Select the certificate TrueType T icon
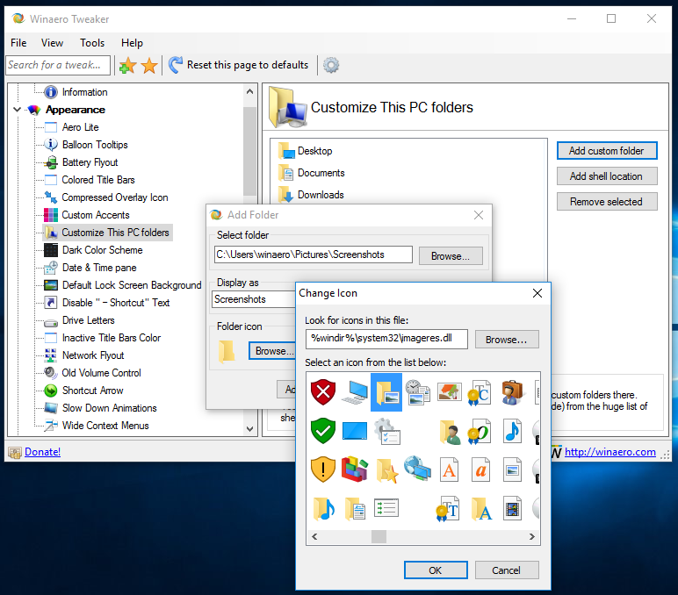Image resolution: width=678 pixels, height=595 pixels. click(448, 509)
